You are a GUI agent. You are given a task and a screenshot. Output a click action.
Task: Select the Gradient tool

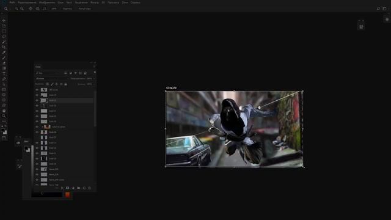click(4, 68)
